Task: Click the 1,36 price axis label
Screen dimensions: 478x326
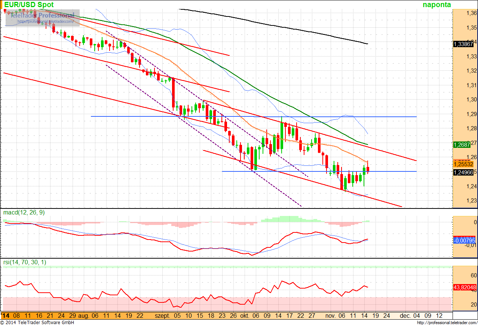Action: pyautogui.click(x=472, y=13)
